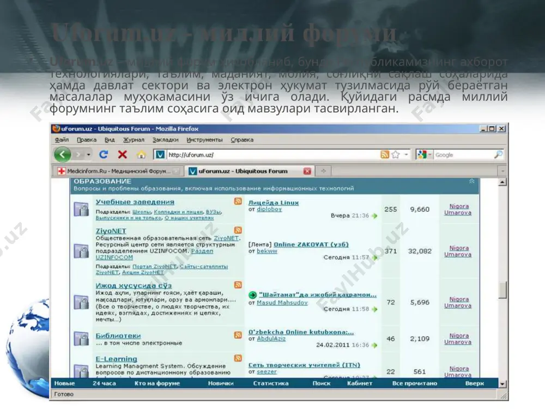Open the Библиотеки forum link
Screen dimensions: 545x409
[x=118, y=335]
